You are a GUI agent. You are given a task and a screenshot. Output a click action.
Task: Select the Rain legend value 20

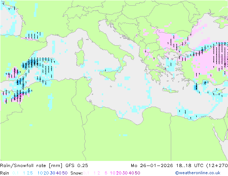pos(46,173)
